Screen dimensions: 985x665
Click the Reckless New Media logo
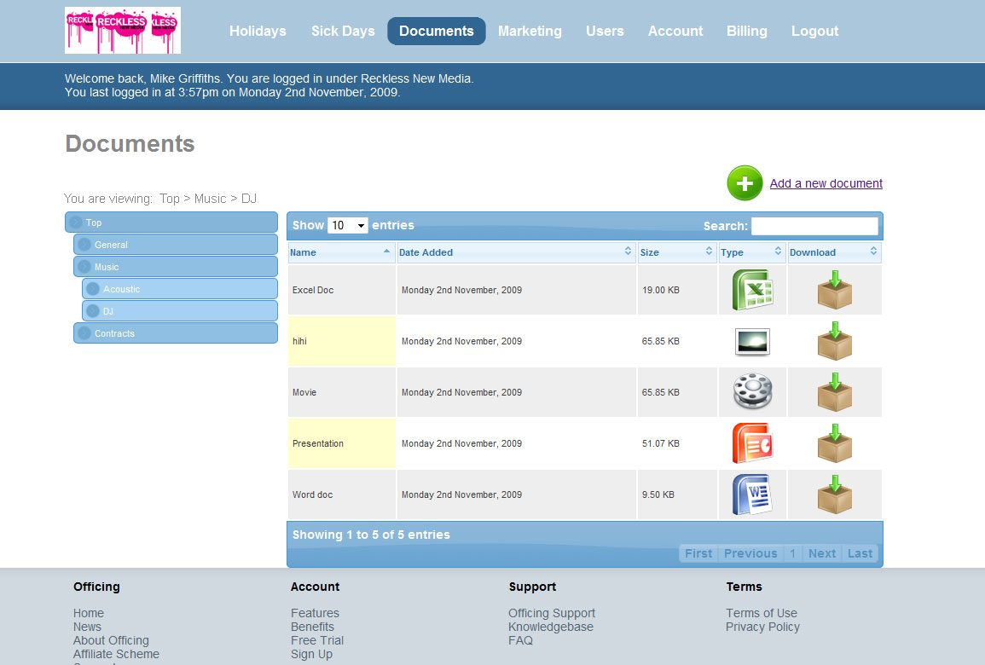(123, 31)
